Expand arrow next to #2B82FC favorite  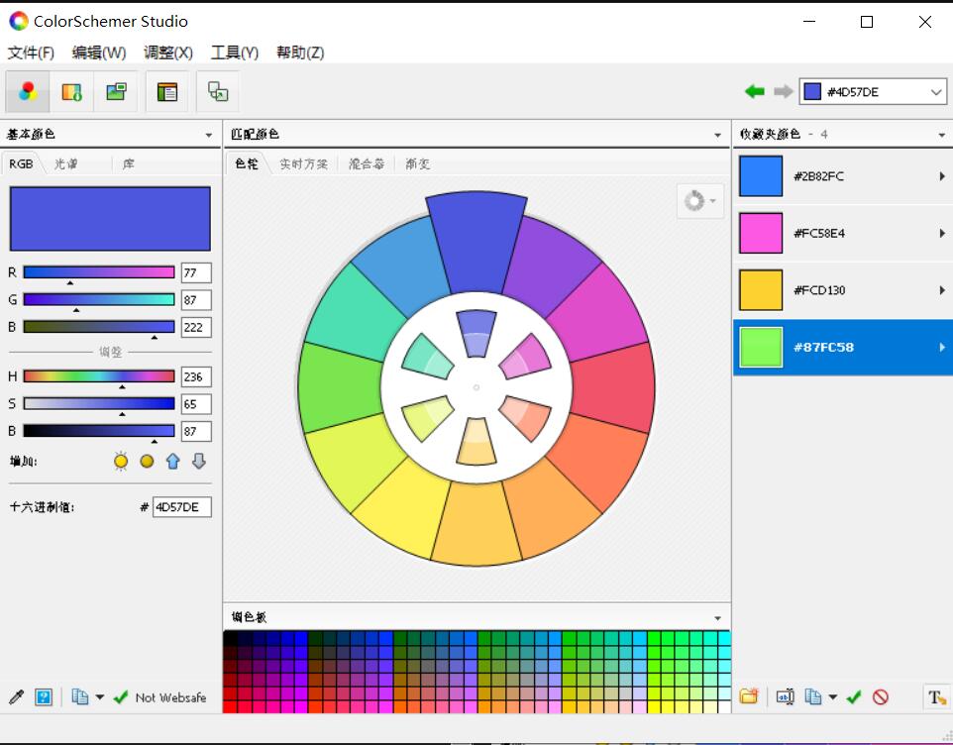[x=941, y=176]
